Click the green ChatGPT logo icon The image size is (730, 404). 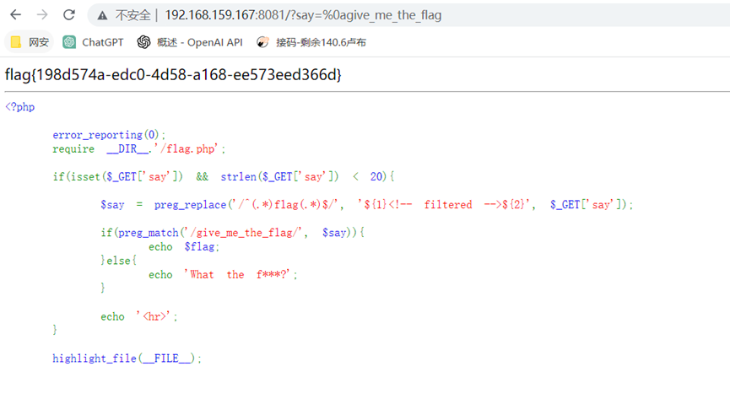click(69, 42)
